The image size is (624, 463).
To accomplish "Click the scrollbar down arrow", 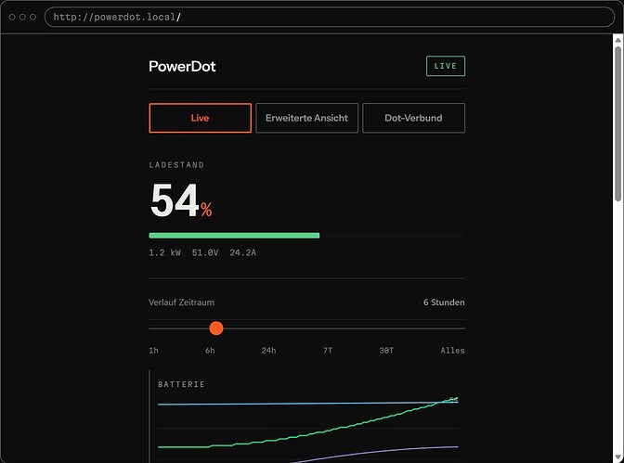I will pos(618,457).
